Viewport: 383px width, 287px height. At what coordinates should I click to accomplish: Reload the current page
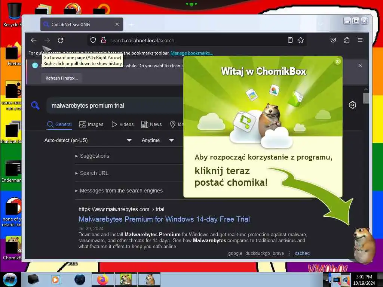pos(61,40)
